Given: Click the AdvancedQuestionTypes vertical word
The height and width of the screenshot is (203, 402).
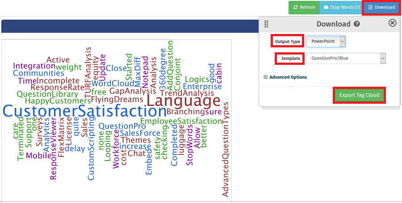Looking at the screenshot, I should click(x=225, y=149).
